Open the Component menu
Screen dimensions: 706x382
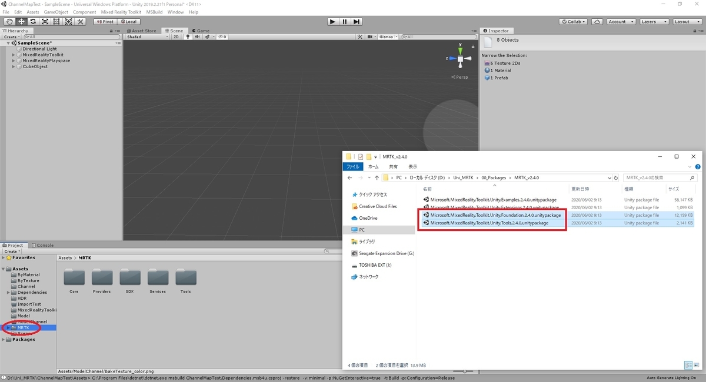pos(85,12)
